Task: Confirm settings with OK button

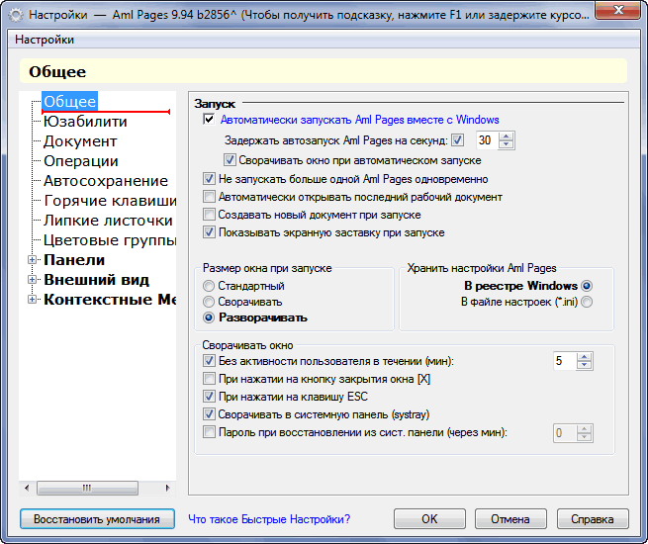Action: pyautogui.click(x=429, y=519)
